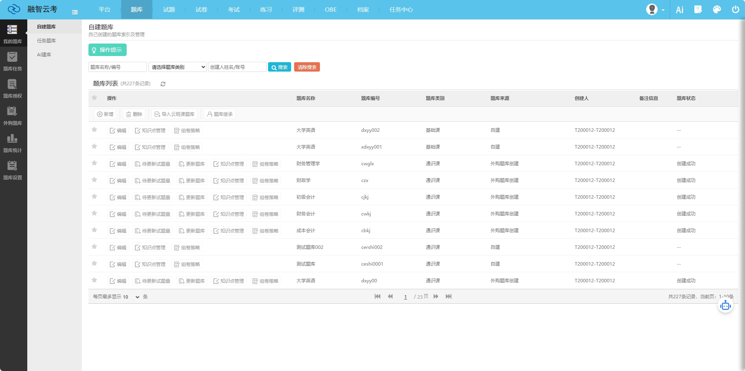Switch to the 试卷 top navigation tab
Screen dimensions: 745x371
tap(201, 10)
